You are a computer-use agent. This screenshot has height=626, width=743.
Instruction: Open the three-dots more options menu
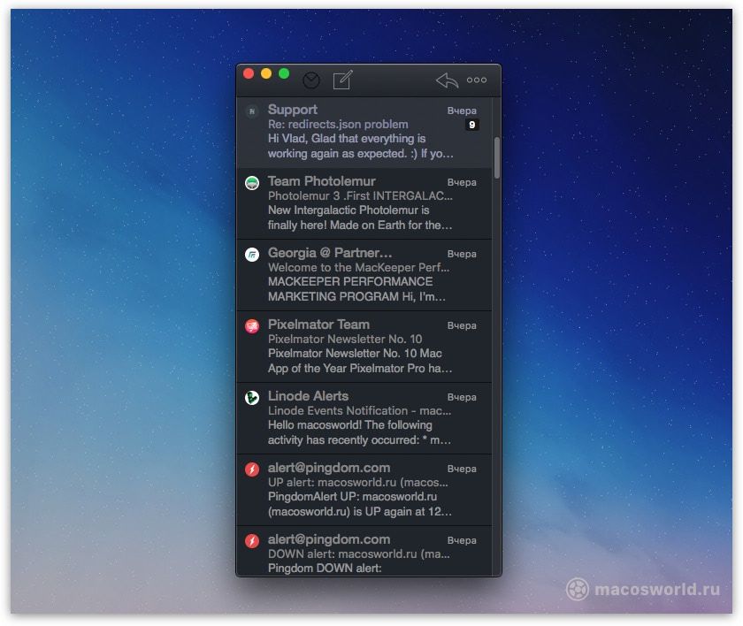[477, 80]
